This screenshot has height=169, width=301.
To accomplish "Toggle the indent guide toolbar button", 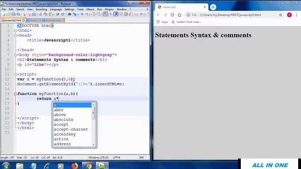I will pos(116,14).
